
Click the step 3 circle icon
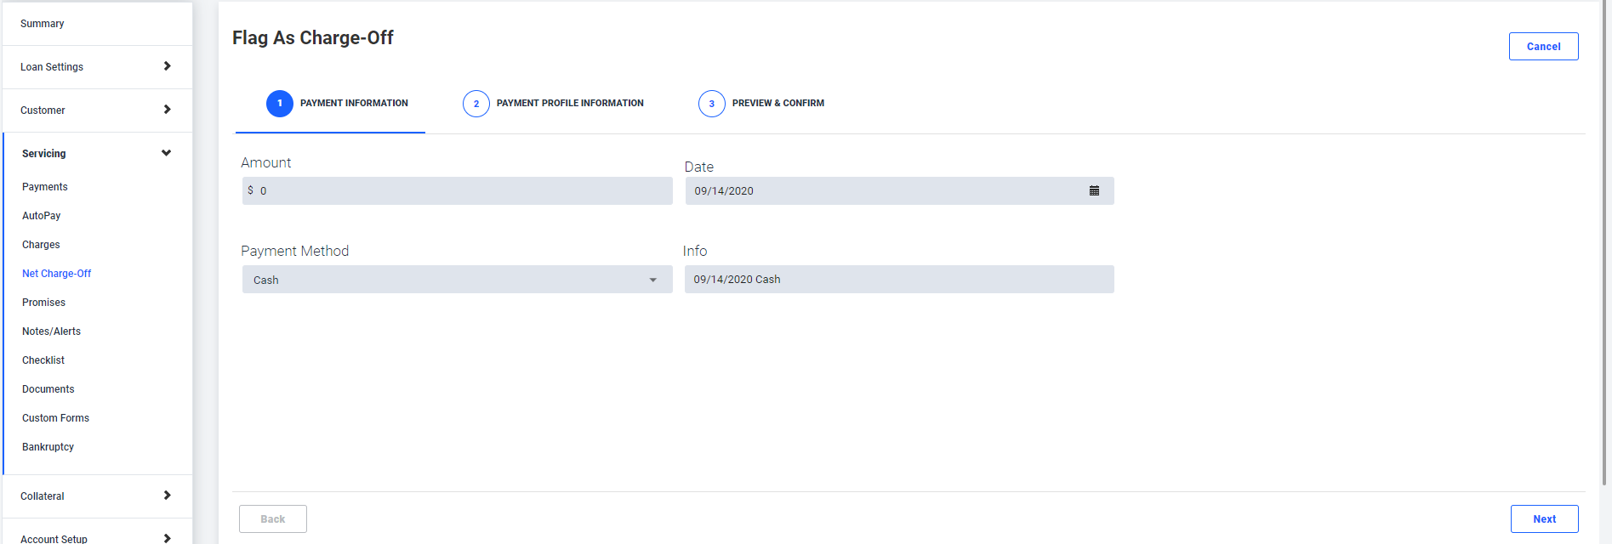(x=712, y=104)
